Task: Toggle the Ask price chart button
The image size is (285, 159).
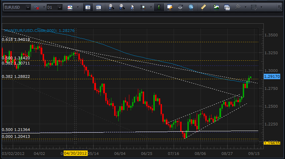Action: (98, 7)
